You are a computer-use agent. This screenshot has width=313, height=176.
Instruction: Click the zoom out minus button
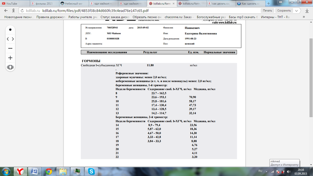point(11,48)
